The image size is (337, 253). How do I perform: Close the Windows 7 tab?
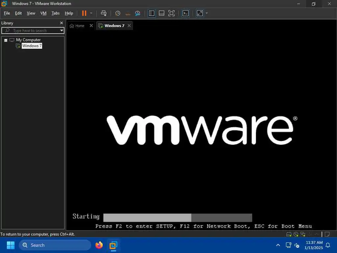pyautogui.click(x=129, y=26)
